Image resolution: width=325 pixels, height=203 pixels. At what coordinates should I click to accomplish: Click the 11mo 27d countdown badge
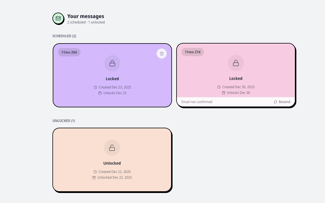tap(193, 52)
